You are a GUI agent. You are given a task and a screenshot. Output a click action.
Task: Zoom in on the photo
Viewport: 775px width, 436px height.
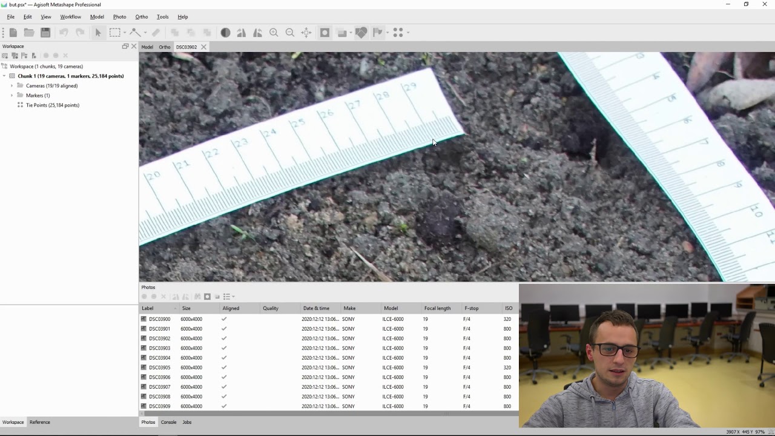point(274,33)
